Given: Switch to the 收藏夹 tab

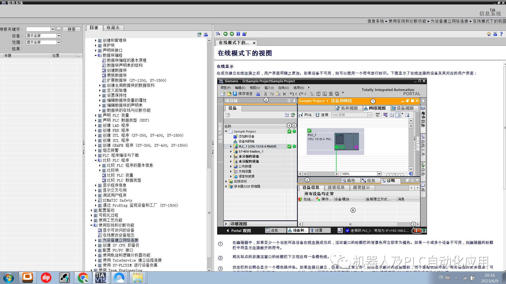Looking at the screenshot, I should click(x=113, y=28).
